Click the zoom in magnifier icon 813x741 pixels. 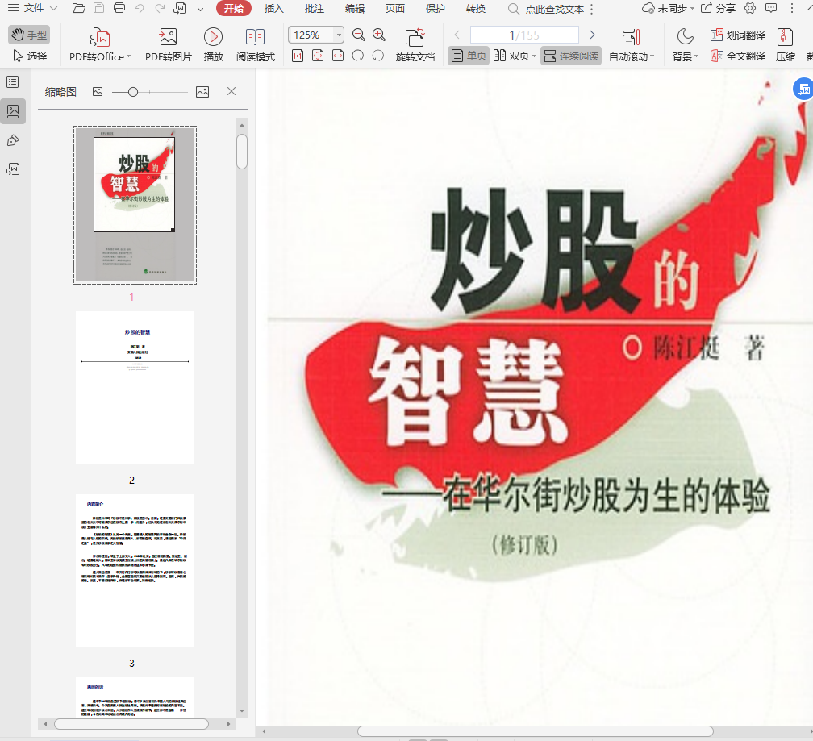[x=379, y=35]
